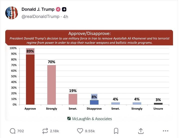Click the 702 replies count
Image resolution: width=181 pixels, height=138 pixels.
[x=20, y=131]
